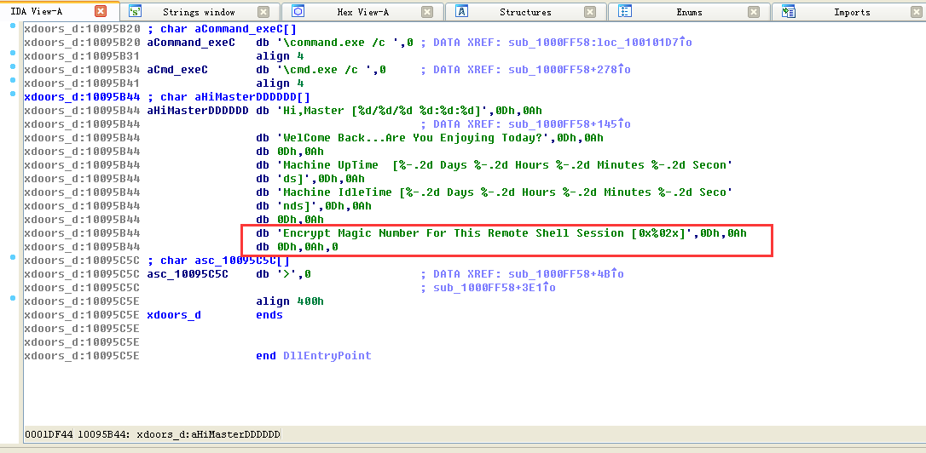926x453 pixels.
Task: Close the Structures tab
Action: pos(590,12)
